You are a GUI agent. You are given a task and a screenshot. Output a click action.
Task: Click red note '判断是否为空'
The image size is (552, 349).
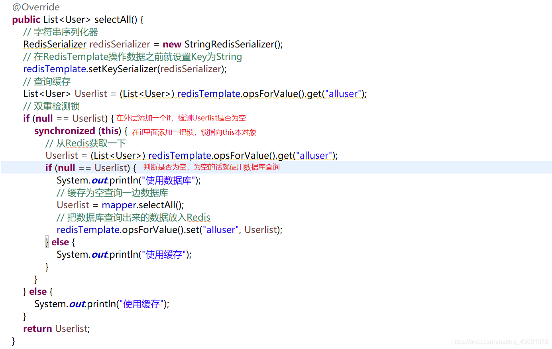(x=212, y=167)
